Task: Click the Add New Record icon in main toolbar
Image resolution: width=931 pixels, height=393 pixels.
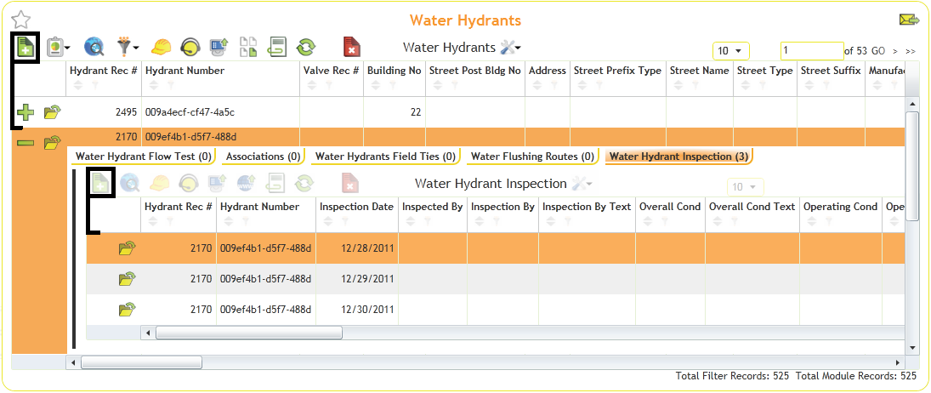Action: pyautogui.click(x=25, y=48)
